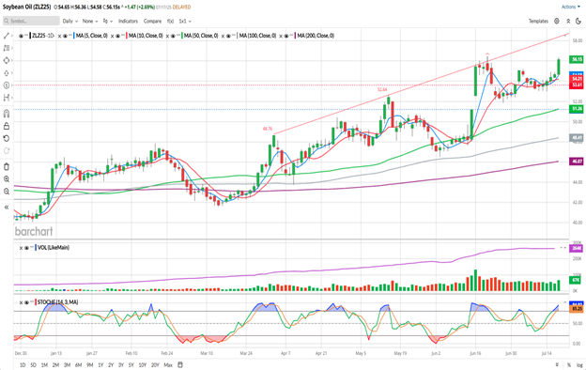Click the 56.15 last price tag

click(x=577, y=59)
